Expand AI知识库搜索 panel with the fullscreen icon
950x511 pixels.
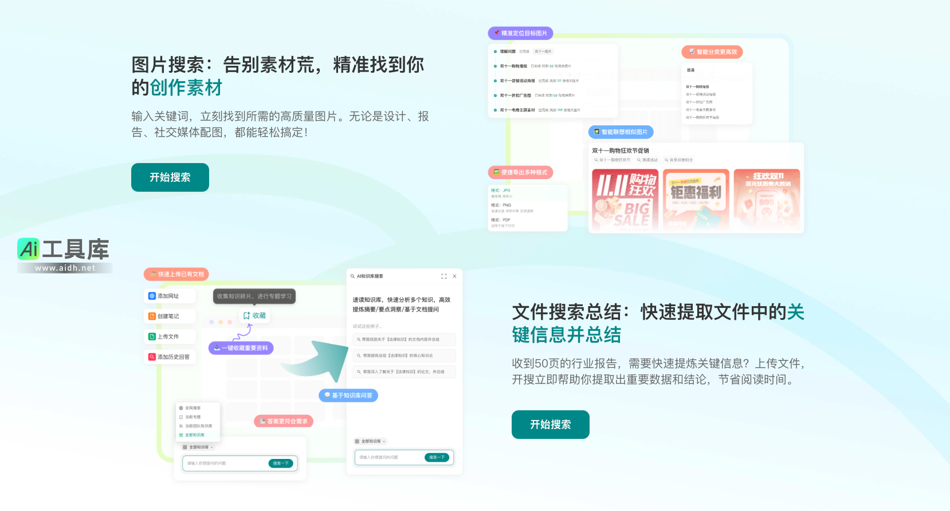[443, 276]
